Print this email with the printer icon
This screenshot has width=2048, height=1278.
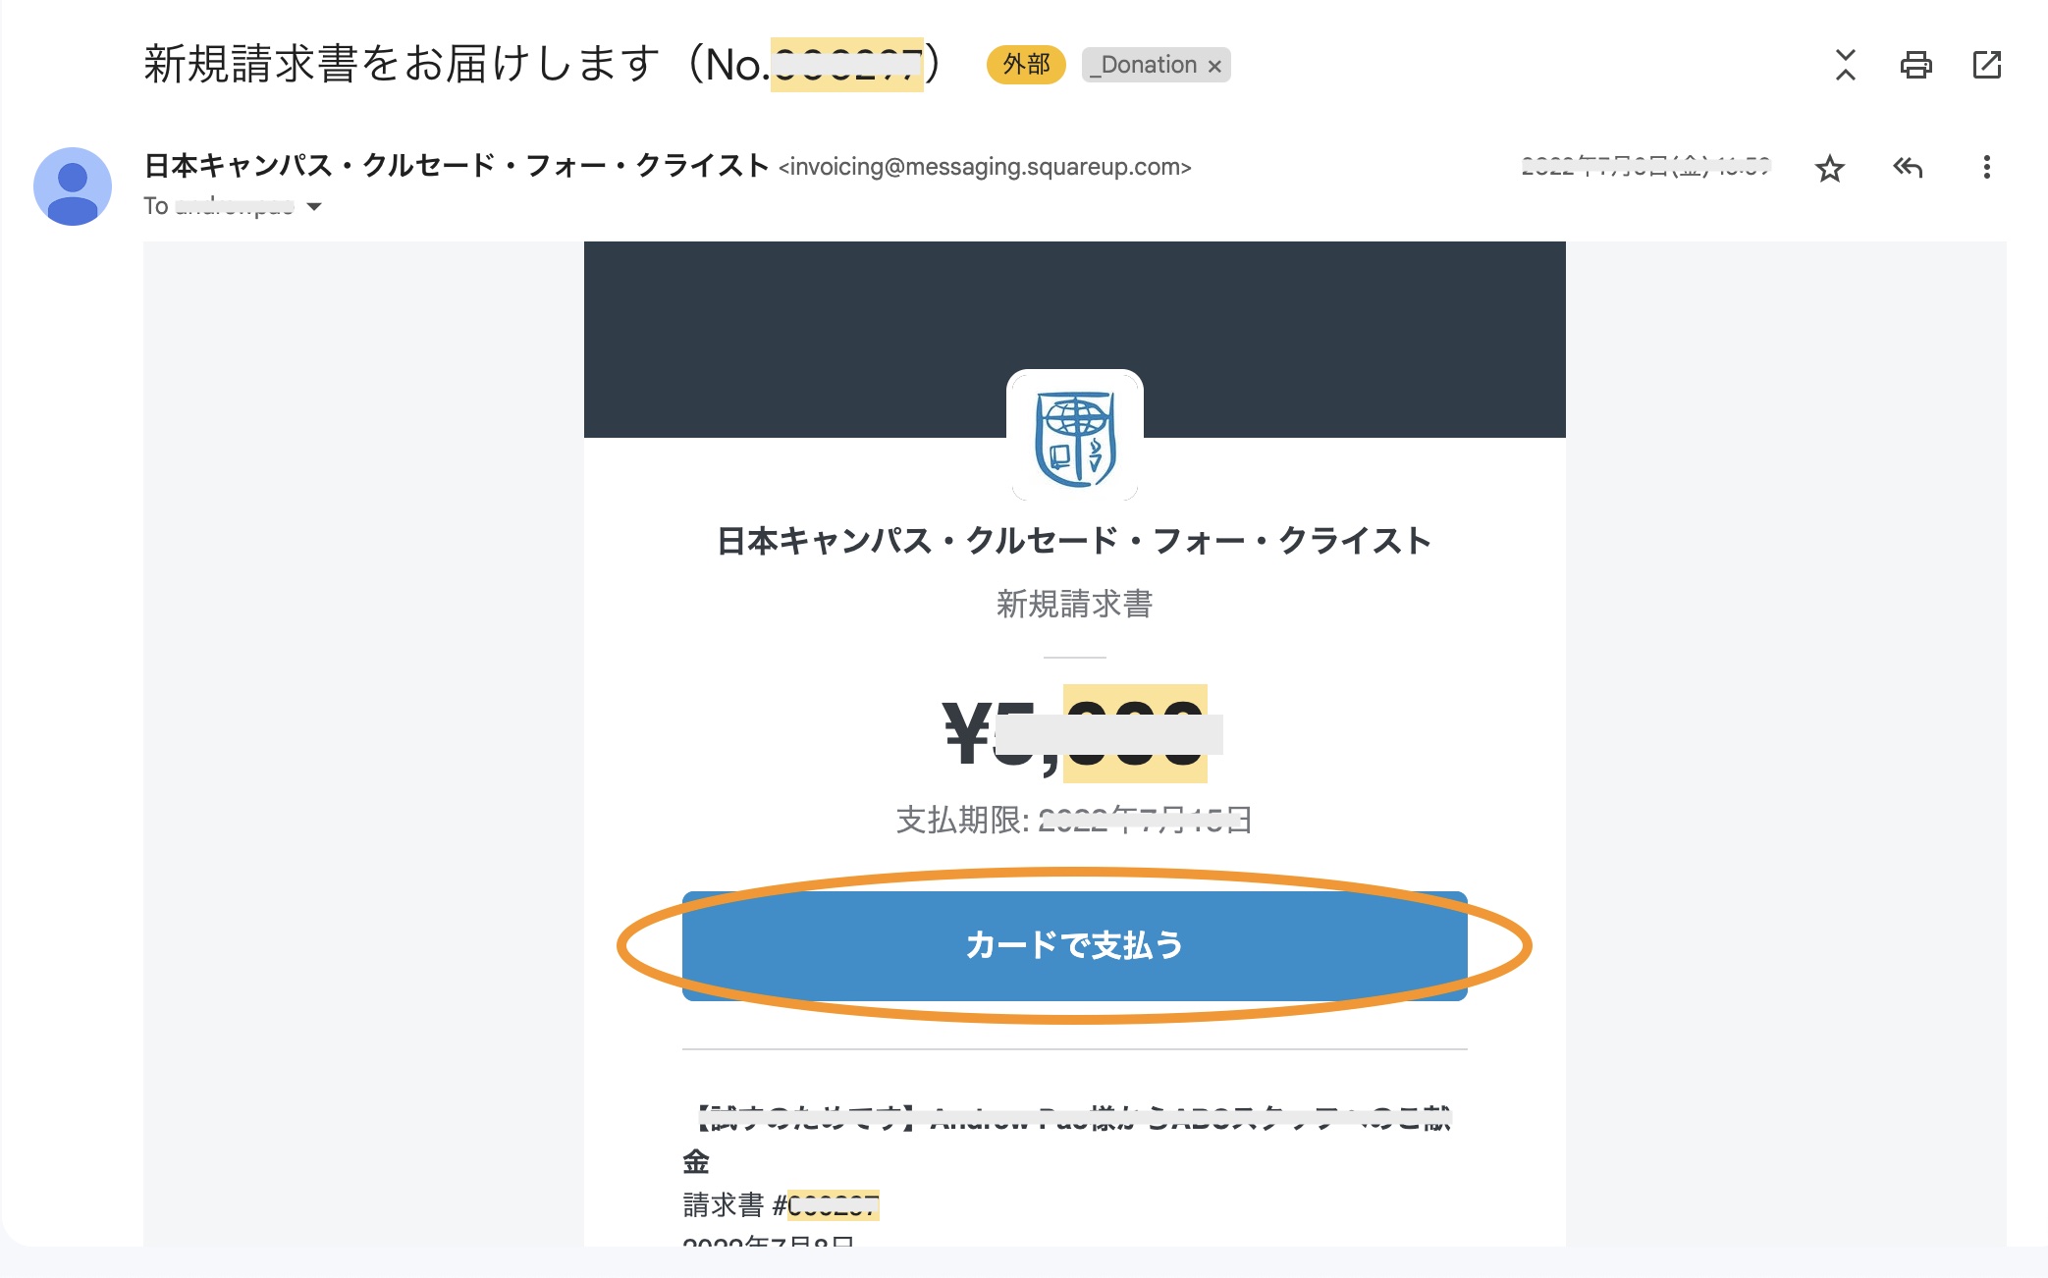click(1915, 65)
